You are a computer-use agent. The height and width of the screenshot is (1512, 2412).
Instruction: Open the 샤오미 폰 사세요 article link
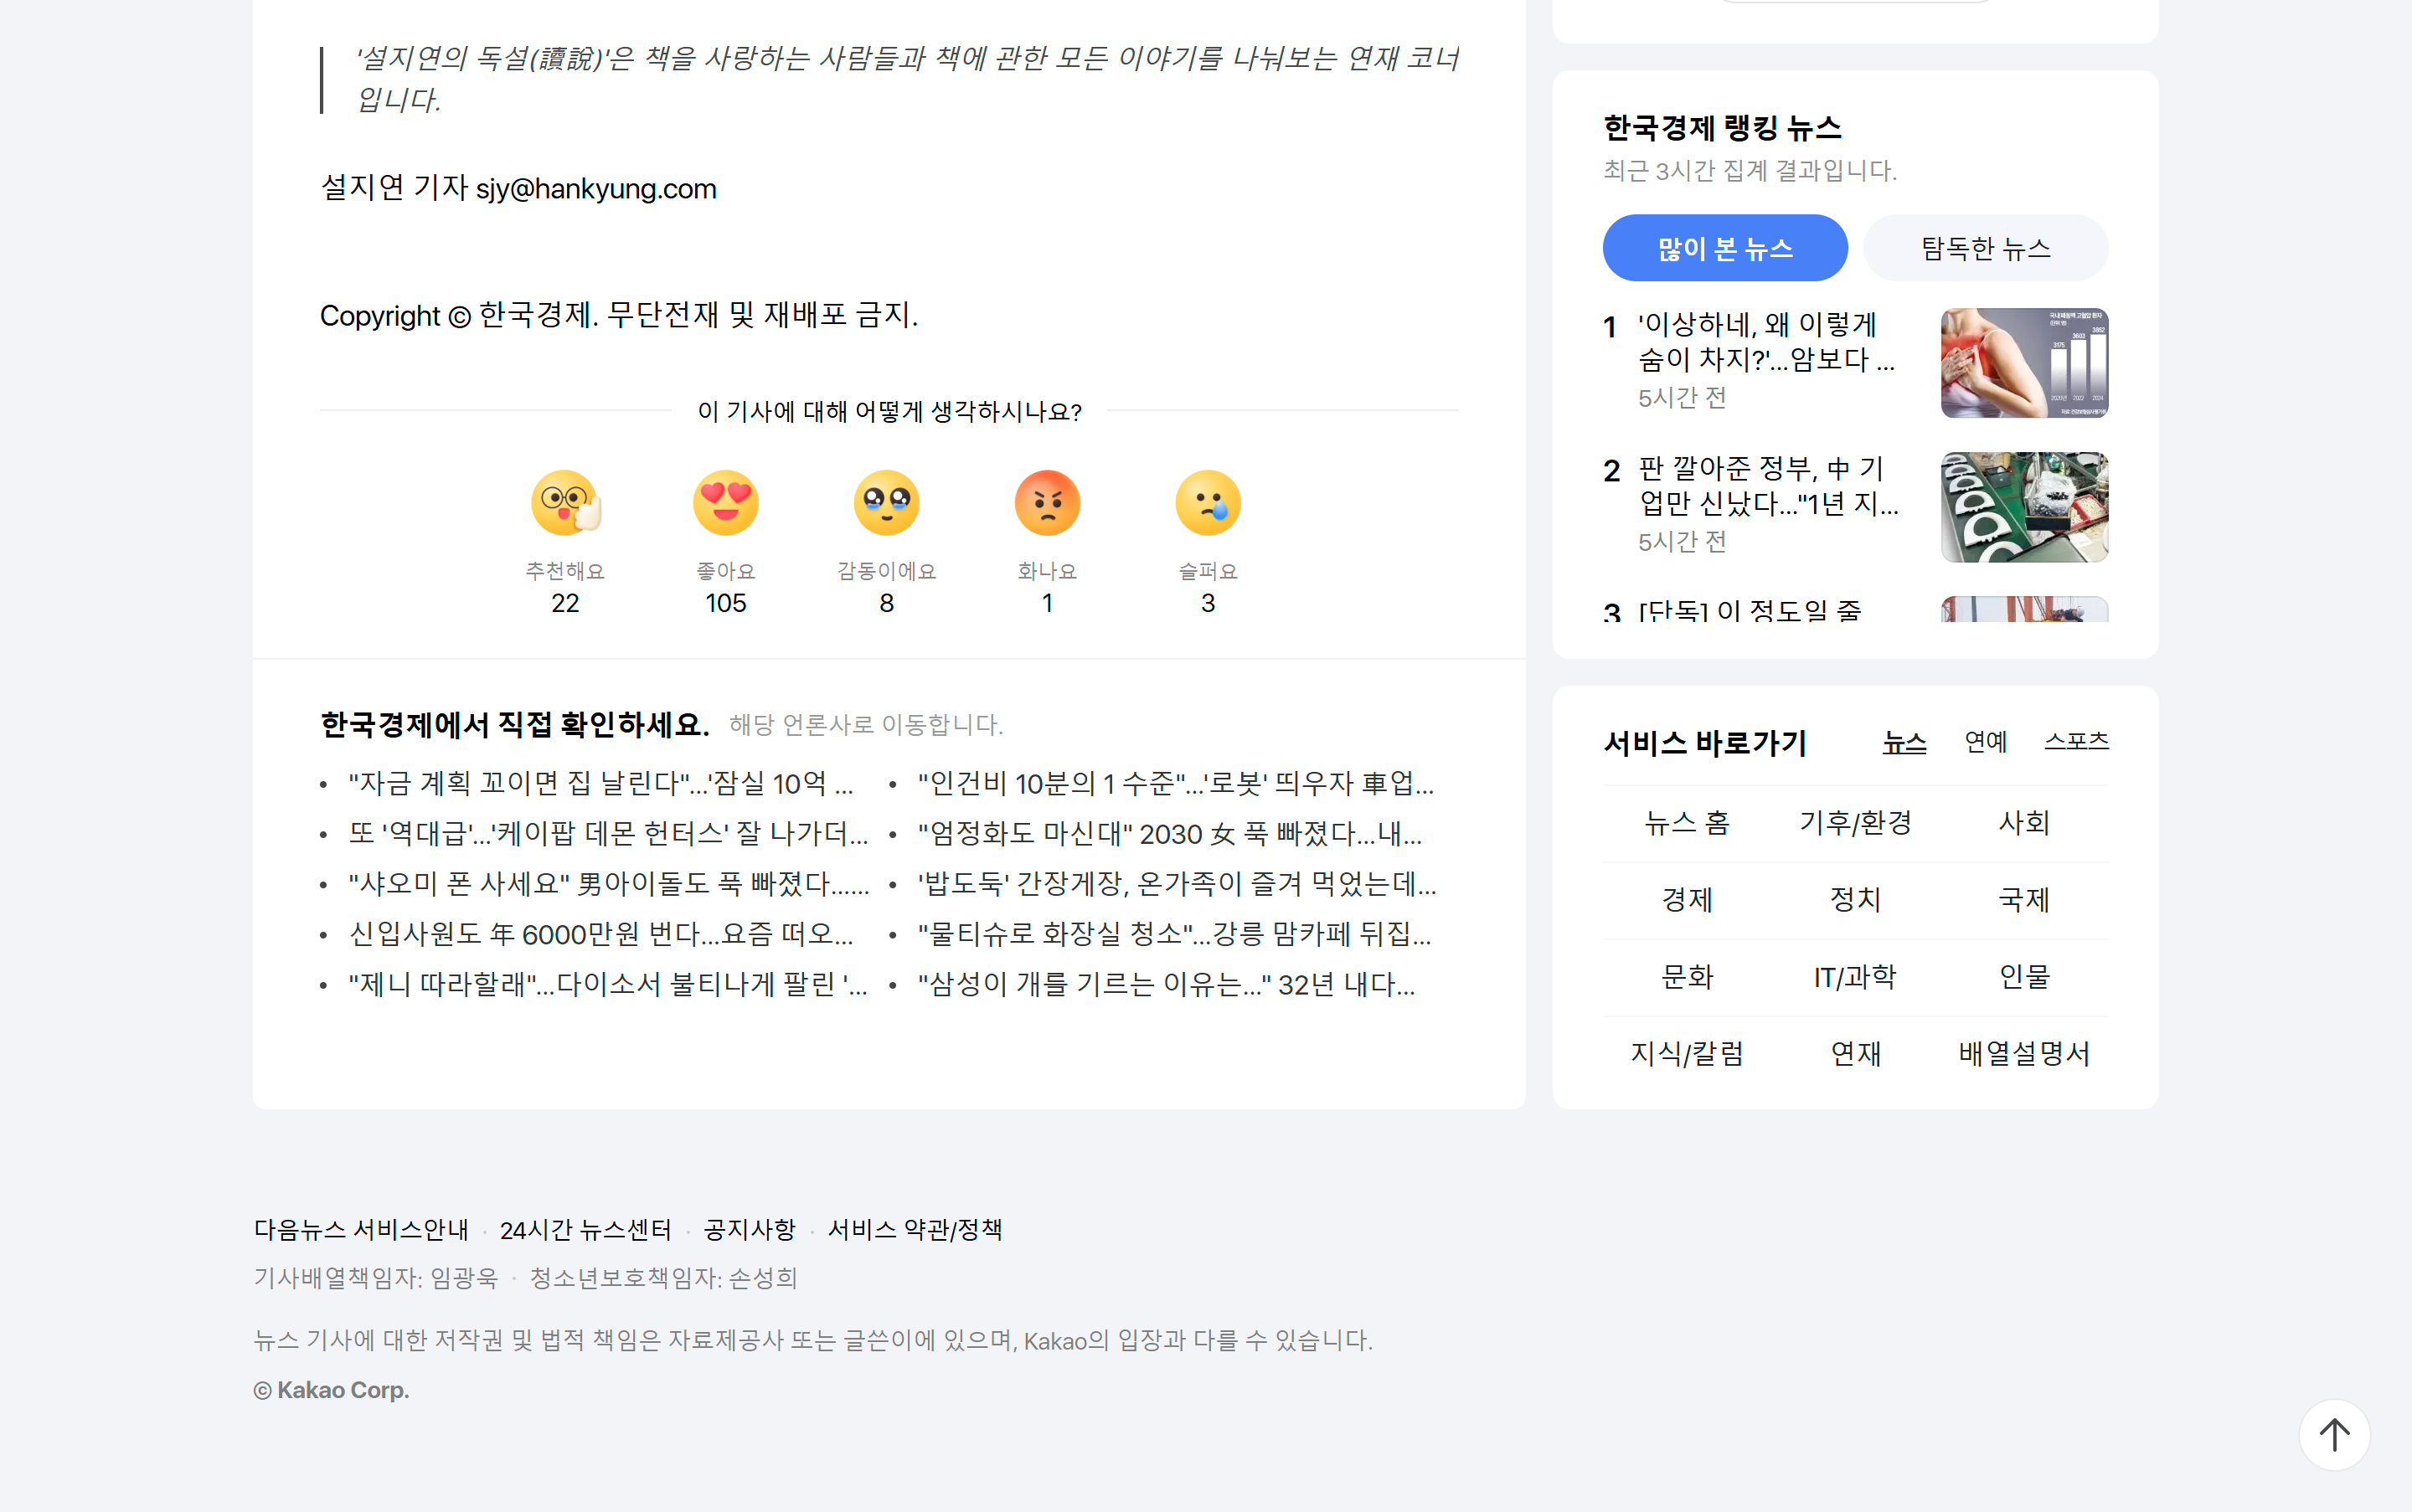click(608, 884)
